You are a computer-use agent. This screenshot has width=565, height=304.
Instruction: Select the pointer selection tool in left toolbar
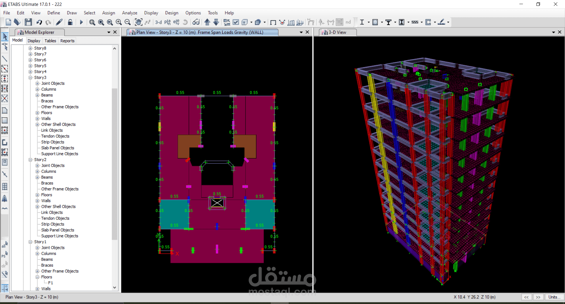point(5,36)
